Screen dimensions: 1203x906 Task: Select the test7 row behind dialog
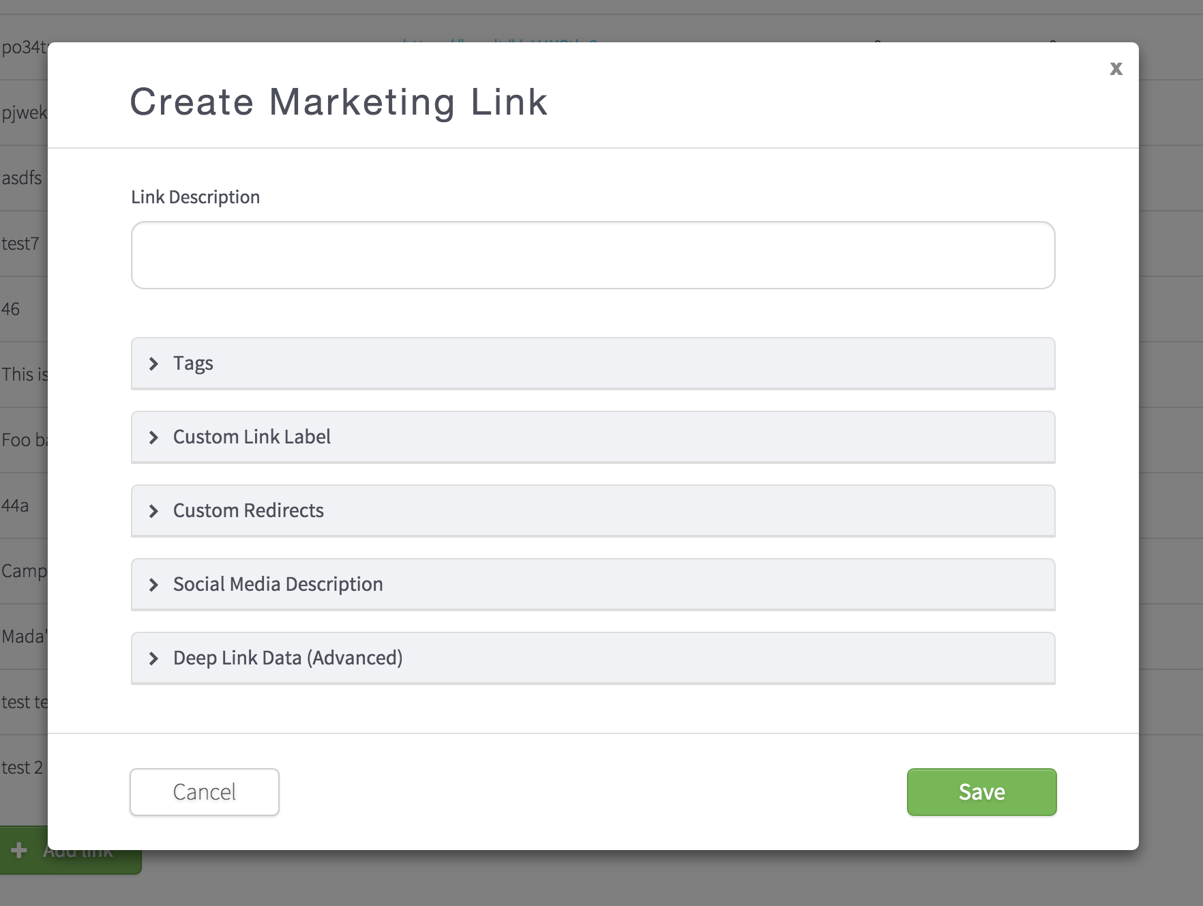(20, 244)
